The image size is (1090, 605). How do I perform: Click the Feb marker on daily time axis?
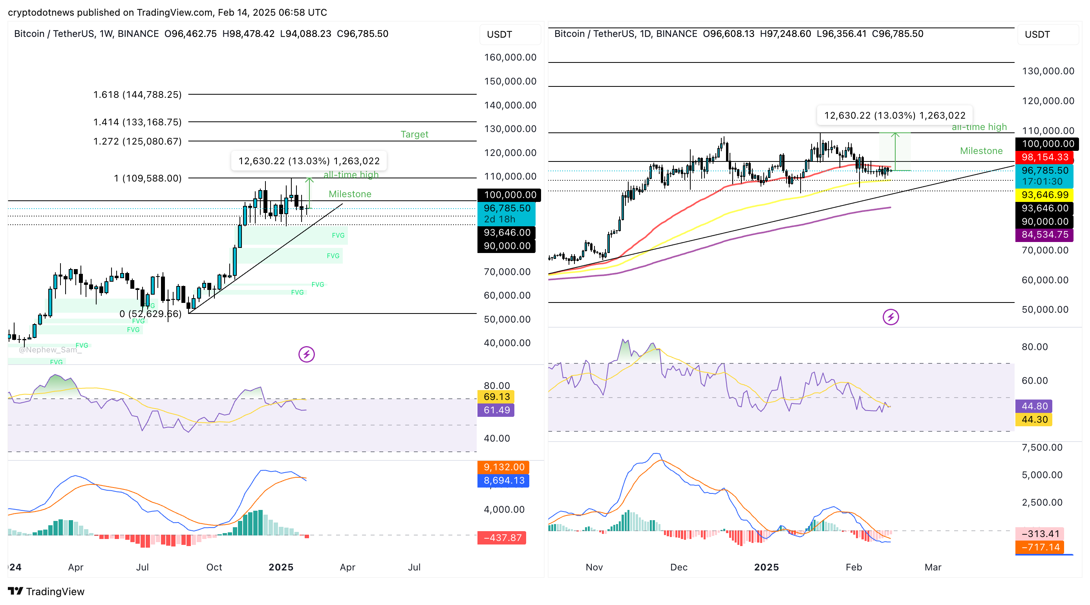[854, 567]
